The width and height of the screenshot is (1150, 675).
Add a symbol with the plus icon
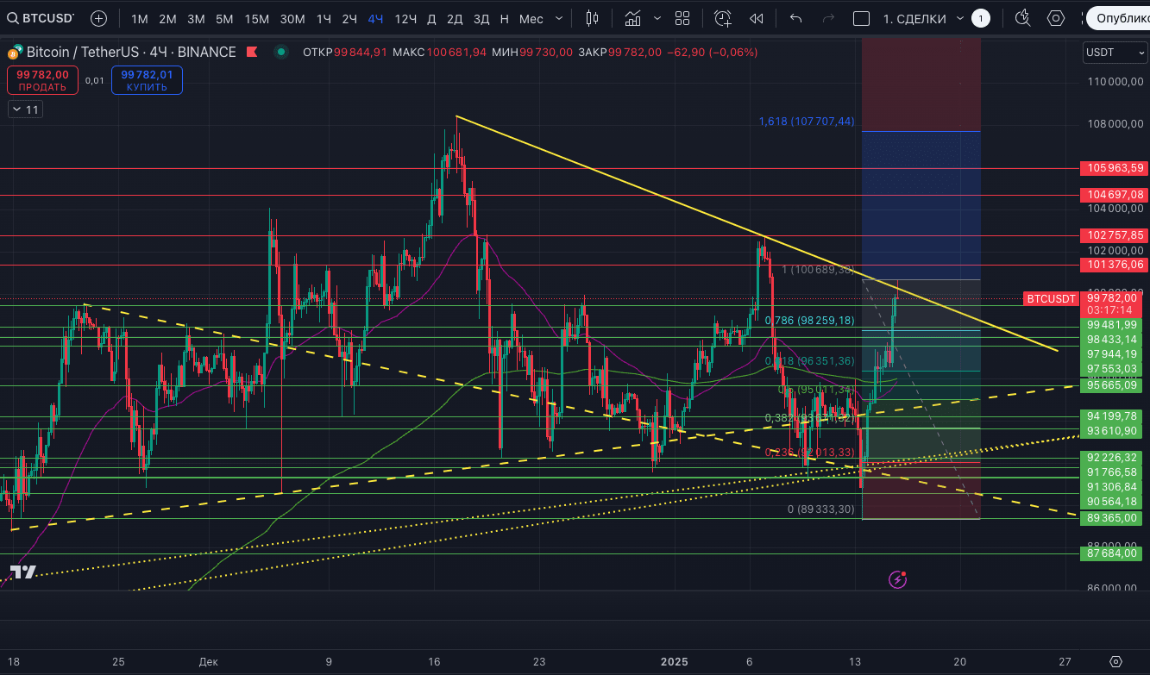99,18
